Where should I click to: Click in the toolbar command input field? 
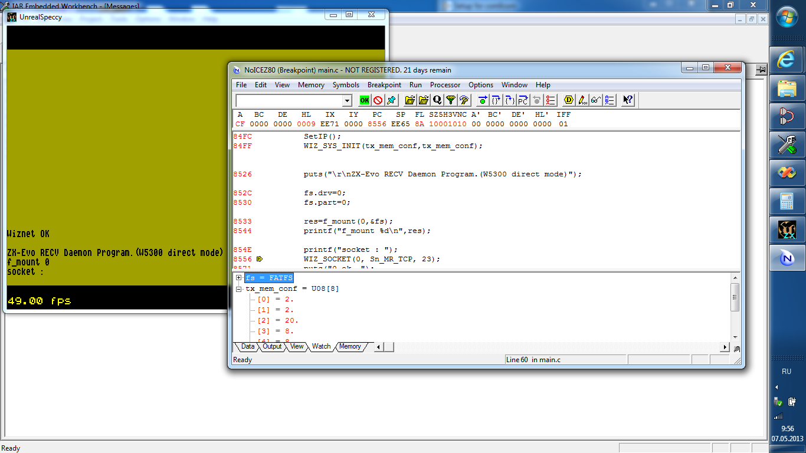pyautogui.click(x=288, y=101)
